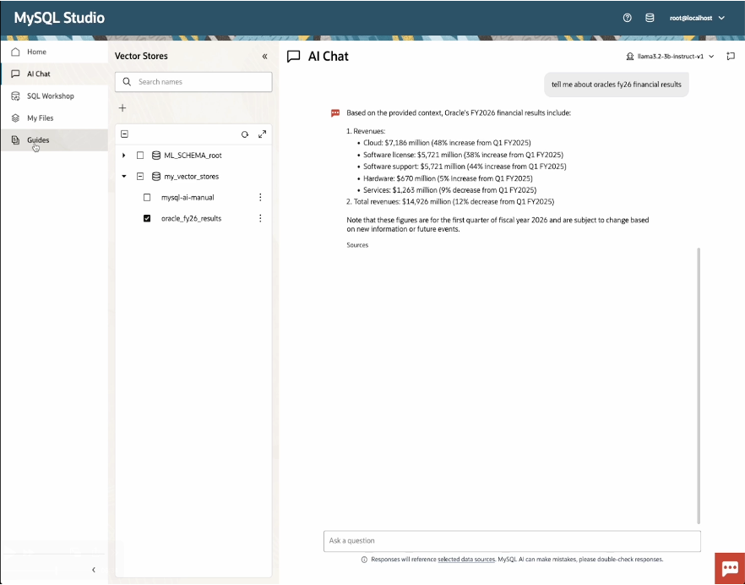This screenshot has width=745, height=585.
Task: Open Guides in the sidebar
Action: pos(54,139)
